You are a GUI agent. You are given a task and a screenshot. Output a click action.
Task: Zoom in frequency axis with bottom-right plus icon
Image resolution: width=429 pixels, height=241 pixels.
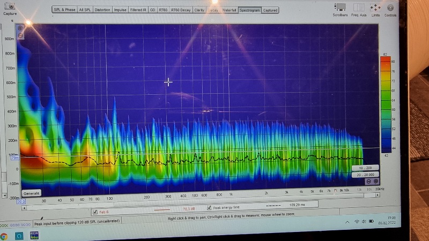pyautogui.click(x=375, y=182)
